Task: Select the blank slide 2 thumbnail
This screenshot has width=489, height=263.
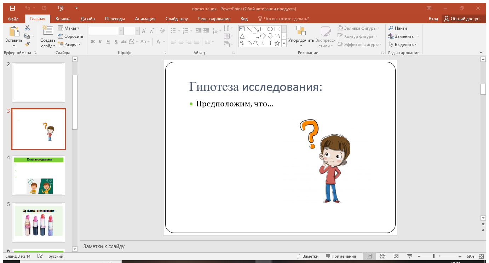Action: [39, 82]
